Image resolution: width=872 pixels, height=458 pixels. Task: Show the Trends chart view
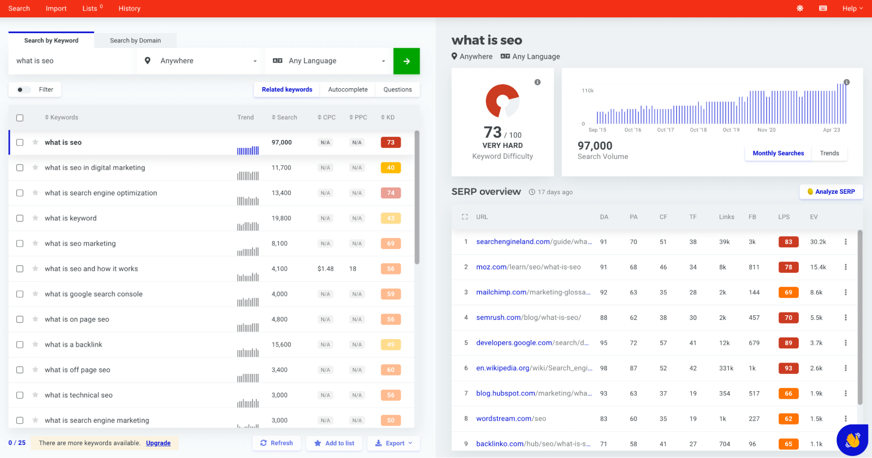point(829,153)
